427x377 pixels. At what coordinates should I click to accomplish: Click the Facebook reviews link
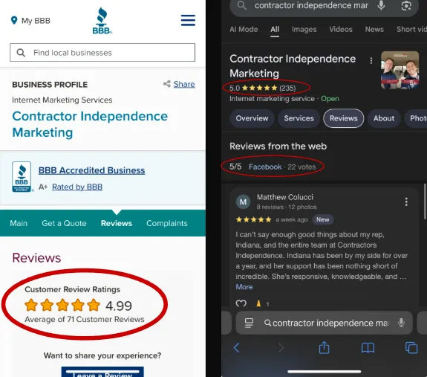click(x=265, y=167)
